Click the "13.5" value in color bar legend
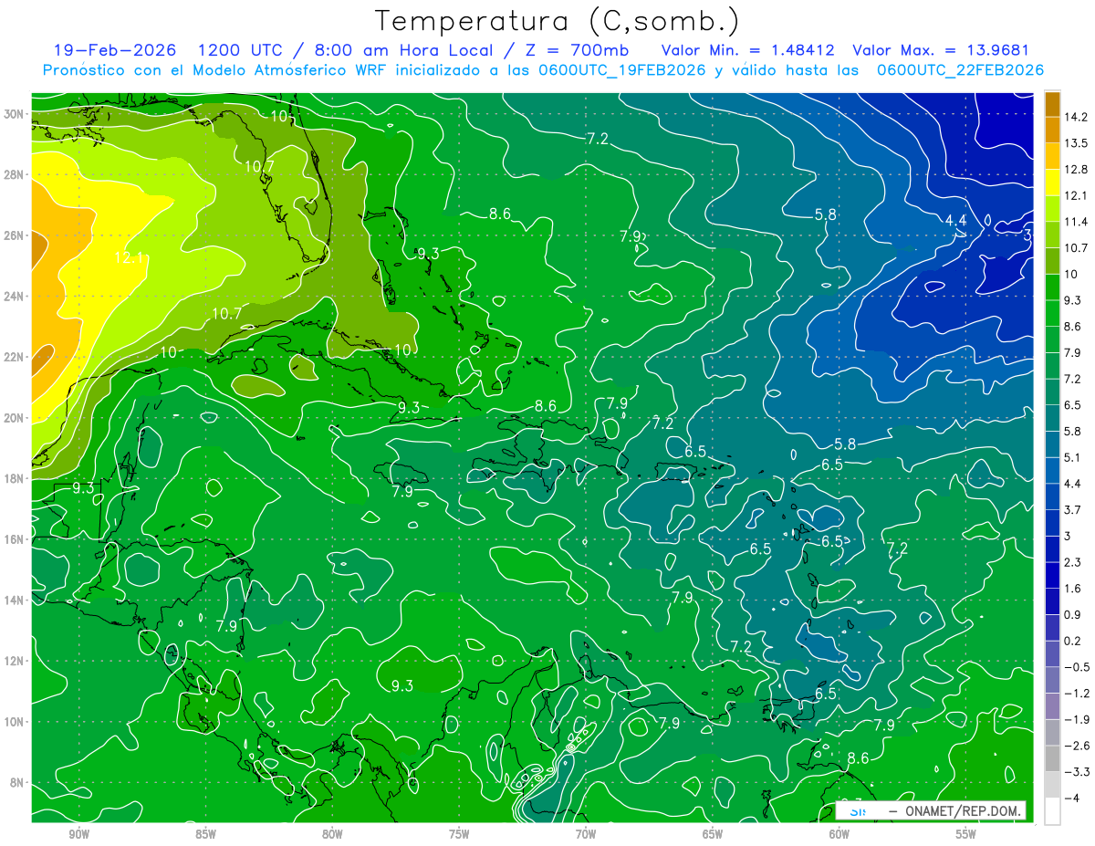This screenshot has width=1095, height=846. pos(1076,143)
